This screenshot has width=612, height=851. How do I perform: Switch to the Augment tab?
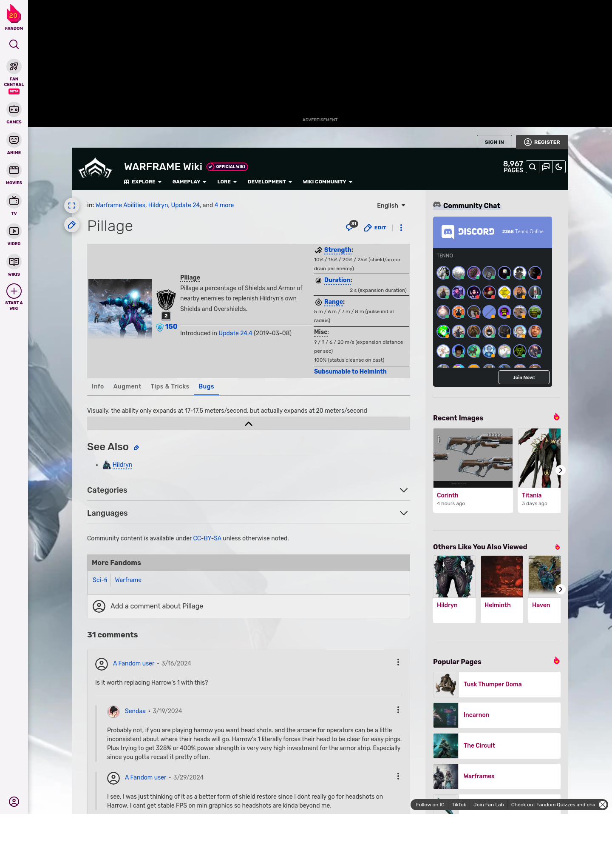127,386
